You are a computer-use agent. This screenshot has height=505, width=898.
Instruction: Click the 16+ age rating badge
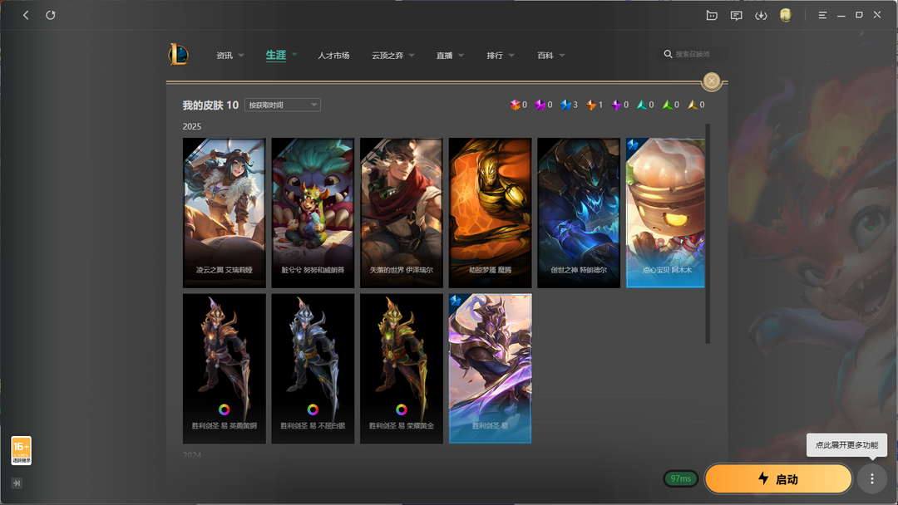point(21,451)
